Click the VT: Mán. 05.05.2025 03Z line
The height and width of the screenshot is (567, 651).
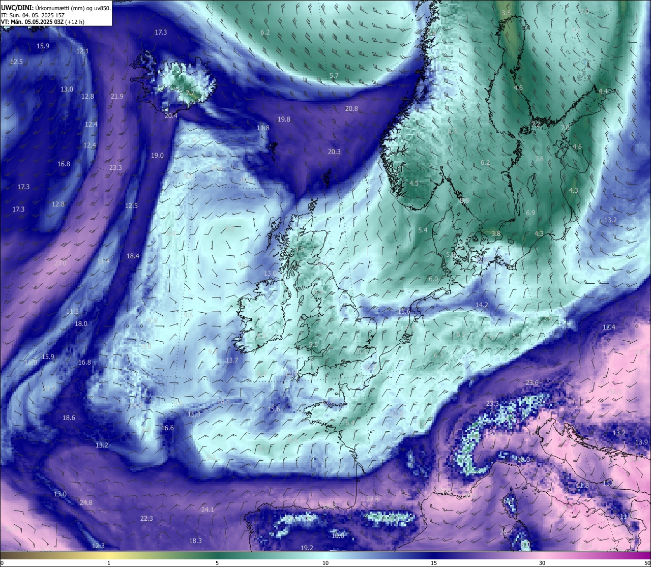[x=43, y=22]
